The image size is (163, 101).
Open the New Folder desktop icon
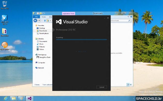tap(4, 32)
